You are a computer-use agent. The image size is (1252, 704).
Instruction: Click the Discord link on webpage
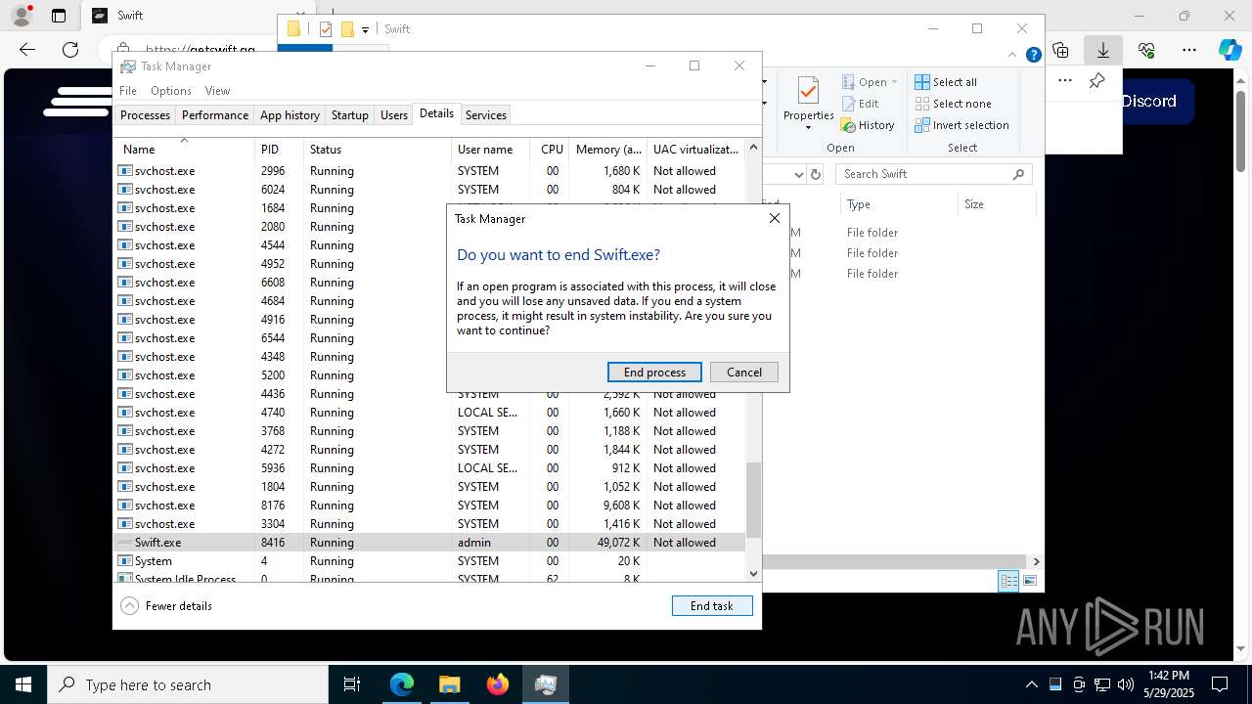point(1148,101)
